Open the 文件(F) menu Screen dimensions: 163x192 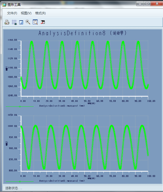click(x=12, y=13)
